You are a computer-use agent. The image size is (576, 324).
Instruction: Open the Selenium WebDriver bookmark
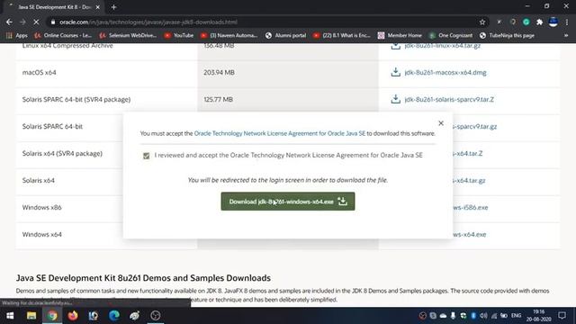click(x=128, y=35)
